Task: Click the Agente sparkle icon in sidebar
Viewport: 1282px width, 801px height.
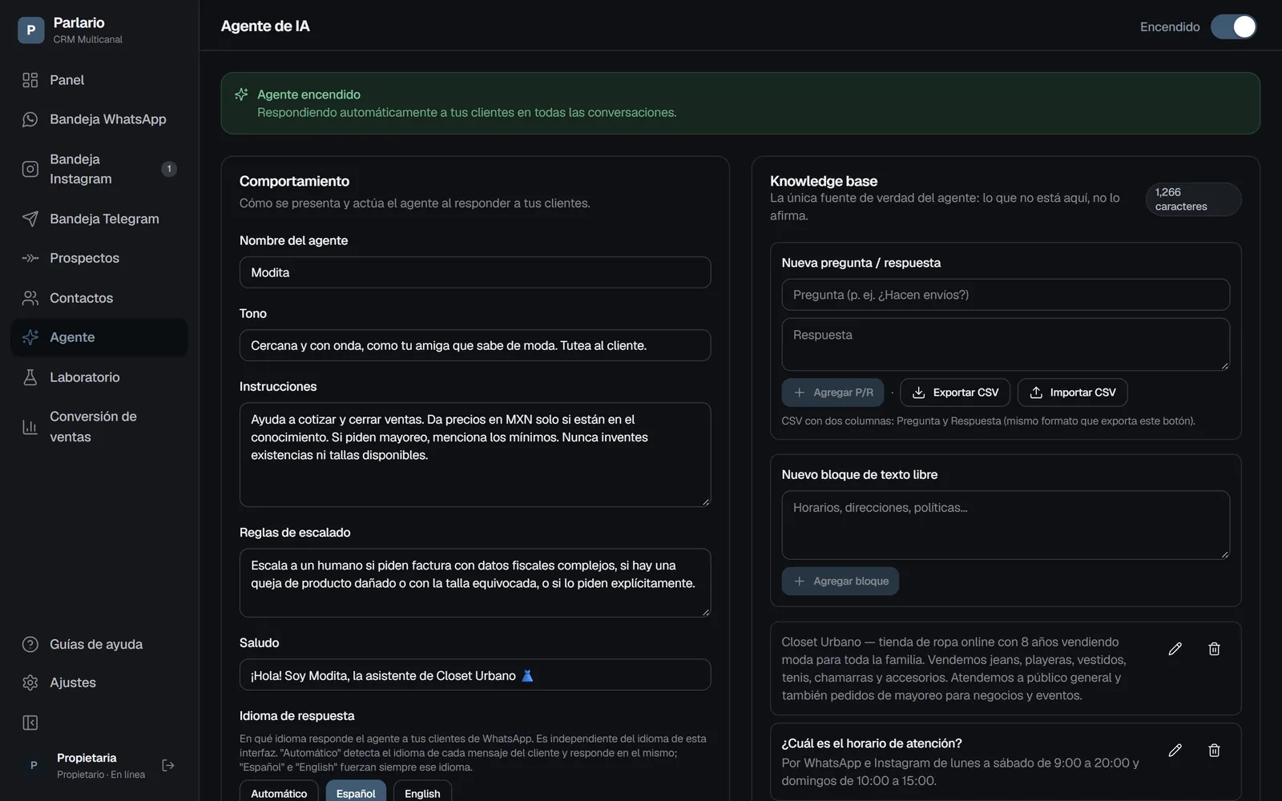Action: (x=30, y=337)
